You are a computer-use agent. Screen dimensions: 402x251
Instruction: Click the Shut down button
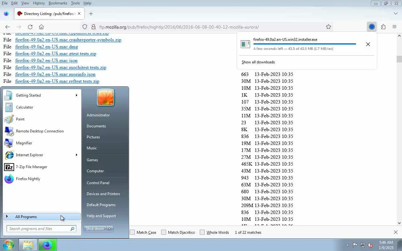pos(95,229)
